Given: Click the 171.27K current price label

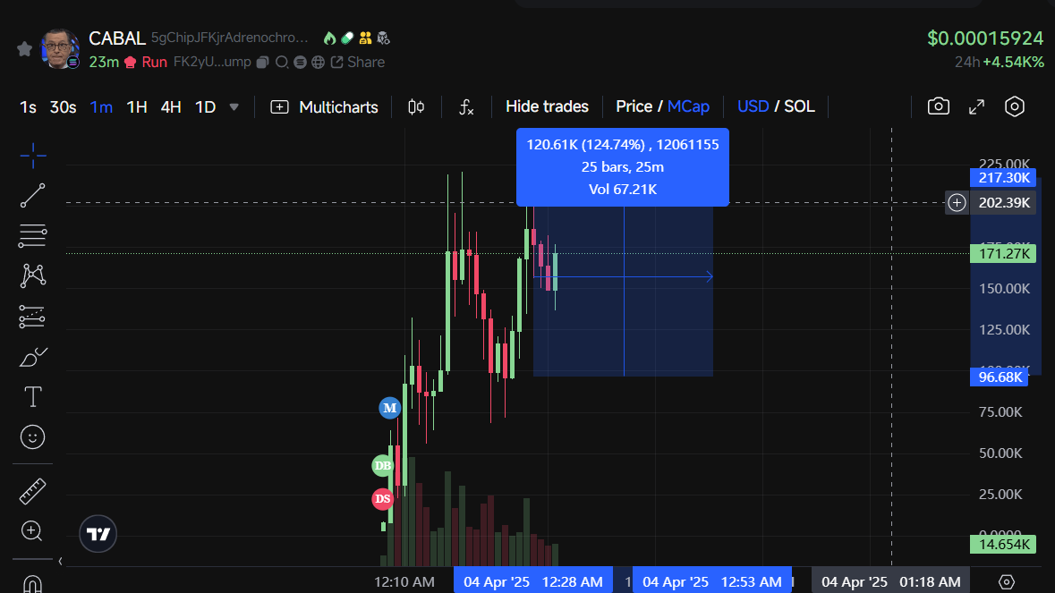Looking at the screenshot, I should (x=1002, y=253).
